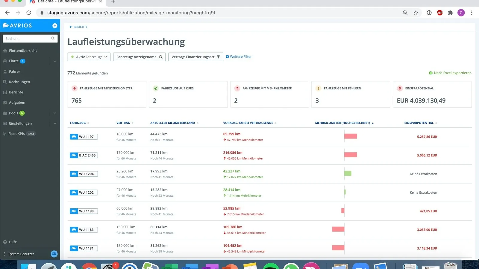Open vehicle WU 1204 tag
The image size is (479, 269).
pyautogui.click(x=84, y=174)
